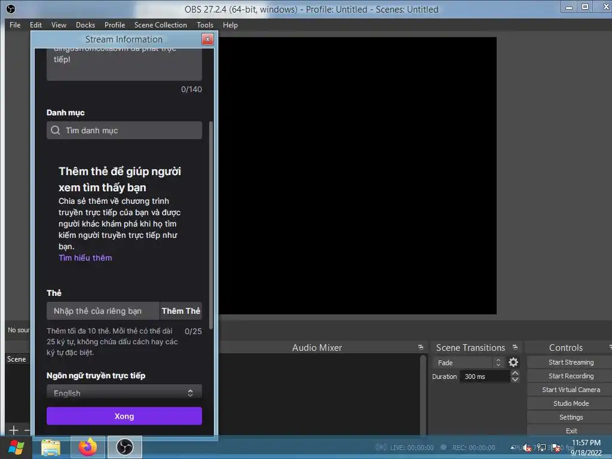
Task: Click the go-live notification text area
Action: tap(124, 63)
